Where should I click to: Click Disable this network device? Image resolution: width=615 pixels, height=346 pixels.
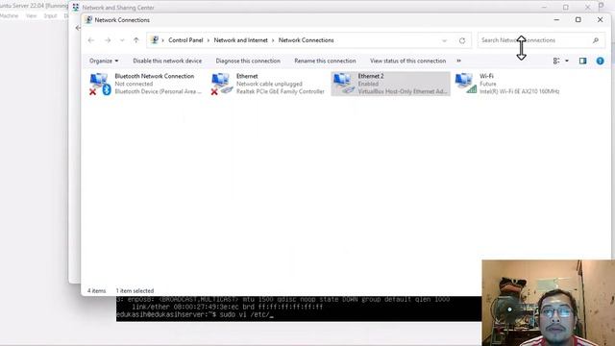point(167,61)
